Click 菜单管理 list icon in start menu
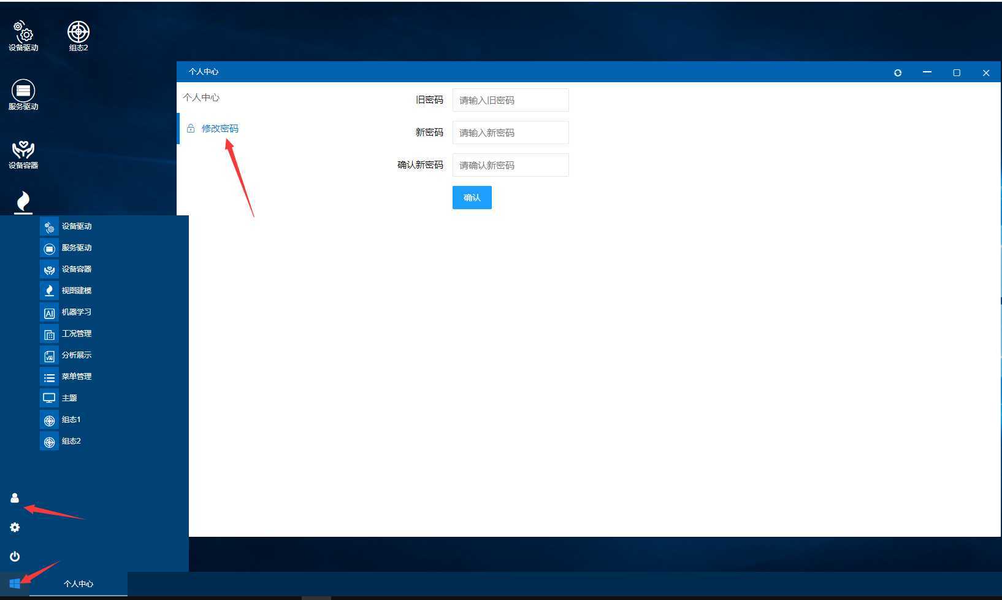Image resolution: width=1002 pixels, height=600 pixels. click(x=49, y=377)
